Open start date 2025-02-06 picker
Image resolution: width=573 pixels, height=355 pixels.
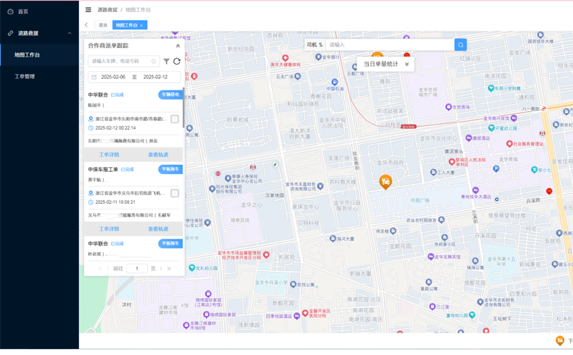click(113, 77)
